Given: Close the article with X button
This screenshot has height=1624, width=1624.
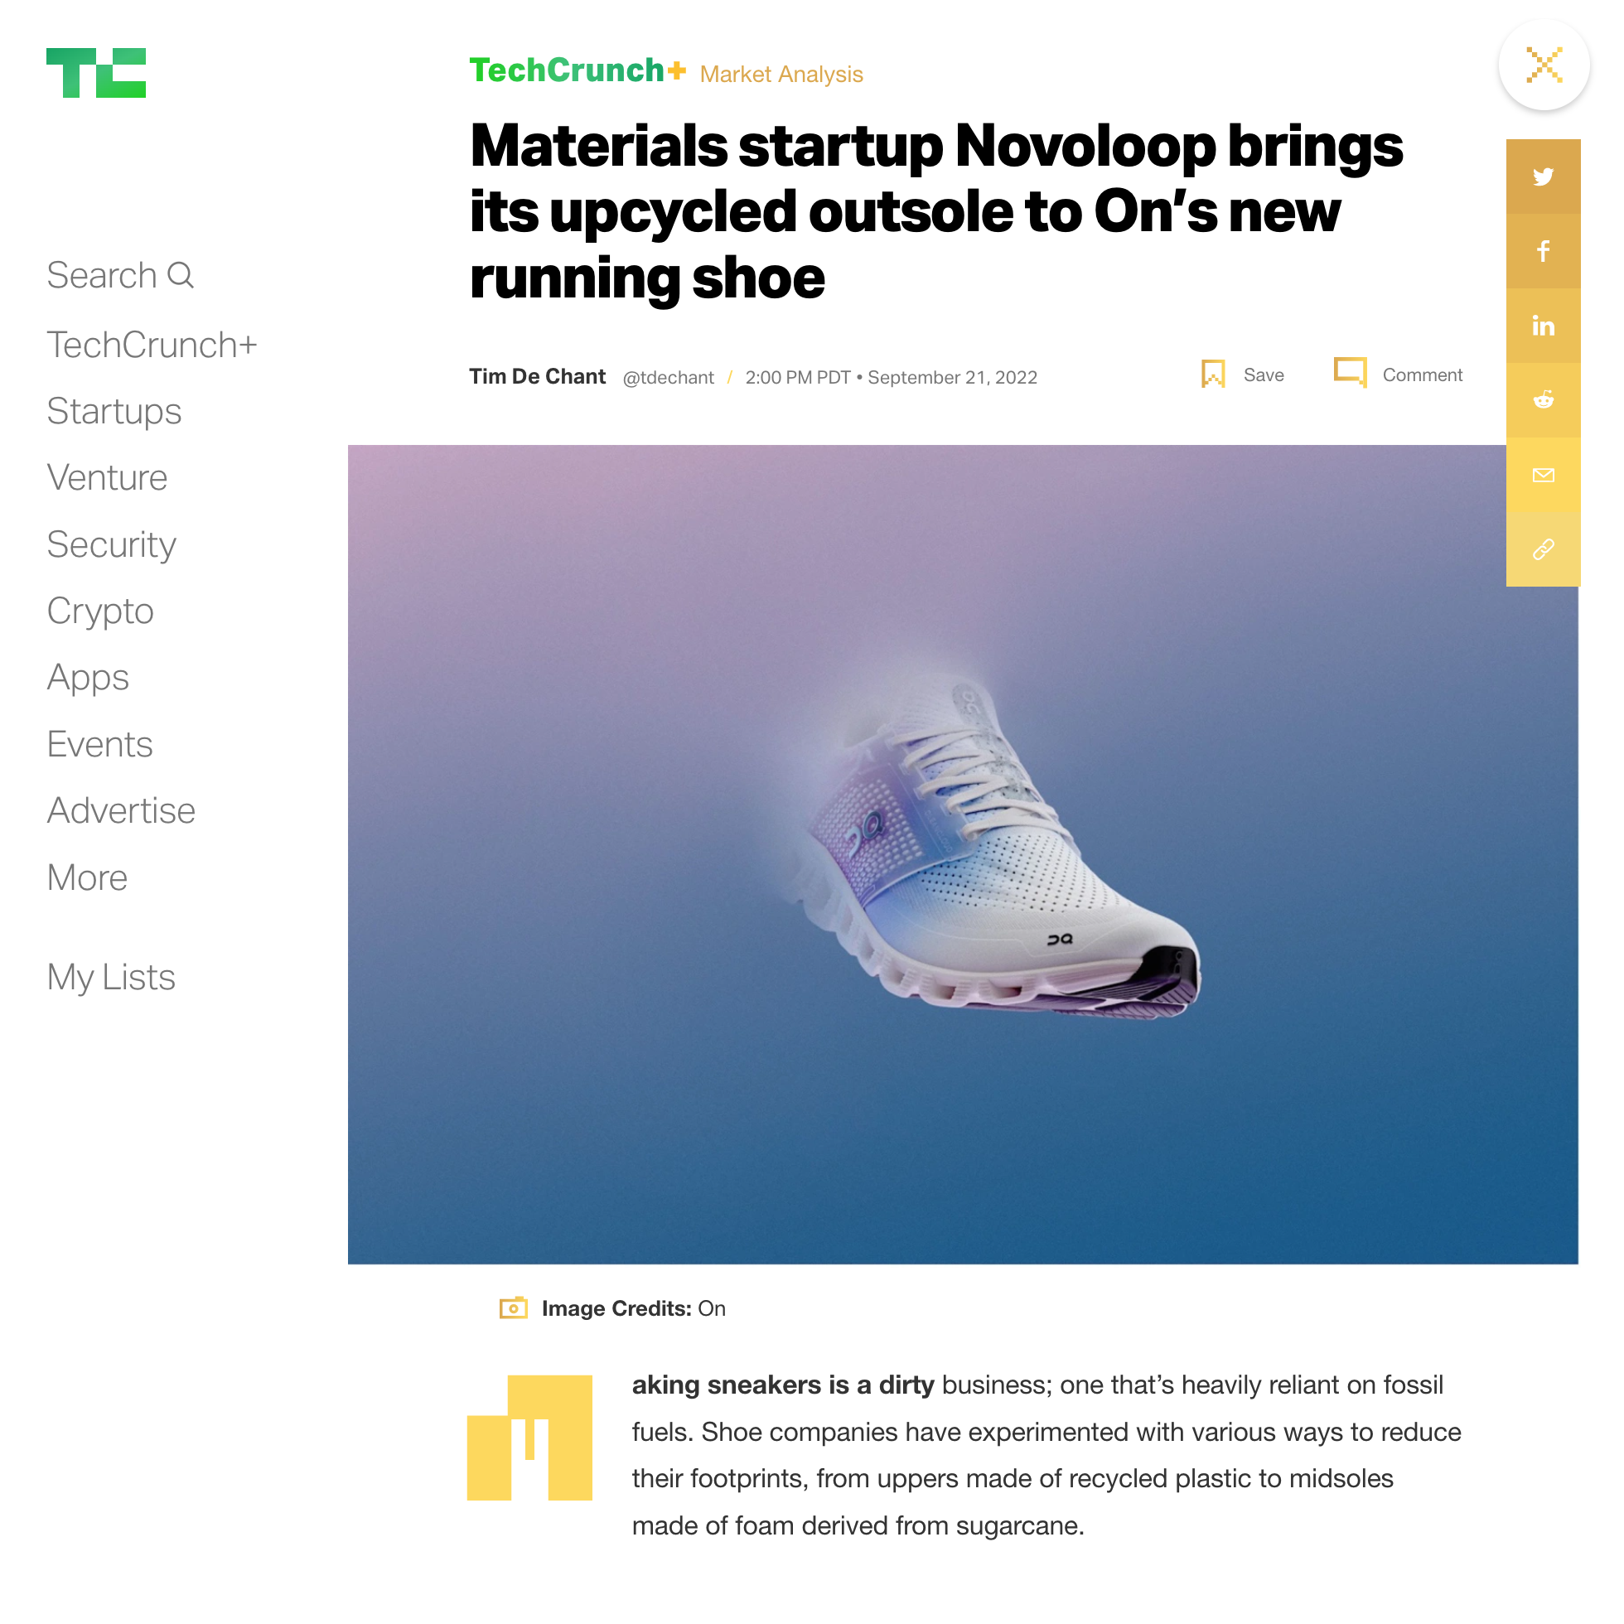Looking at the screenshot, I should pos(1544,65).
